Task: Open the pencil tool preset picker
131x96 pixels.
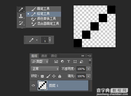Action: click(37, 40)
